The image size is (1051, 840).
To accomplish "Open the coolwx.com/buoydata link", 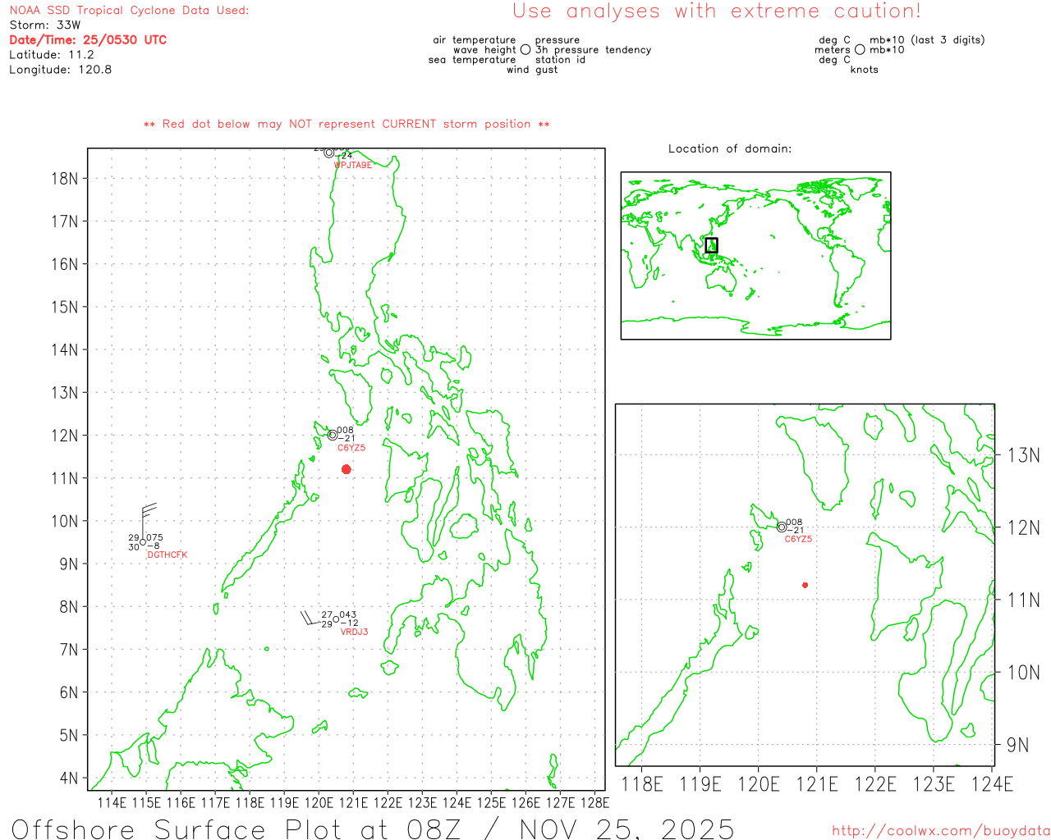I will [x=941, y=831].
